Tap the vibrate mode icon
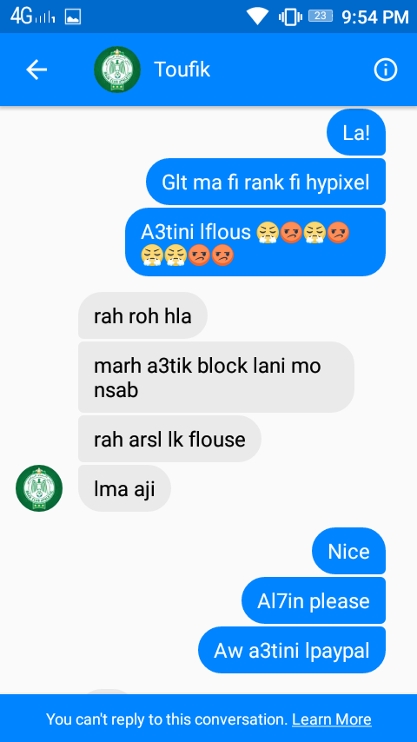Viewport: 417px width, 742px height. 290,17
